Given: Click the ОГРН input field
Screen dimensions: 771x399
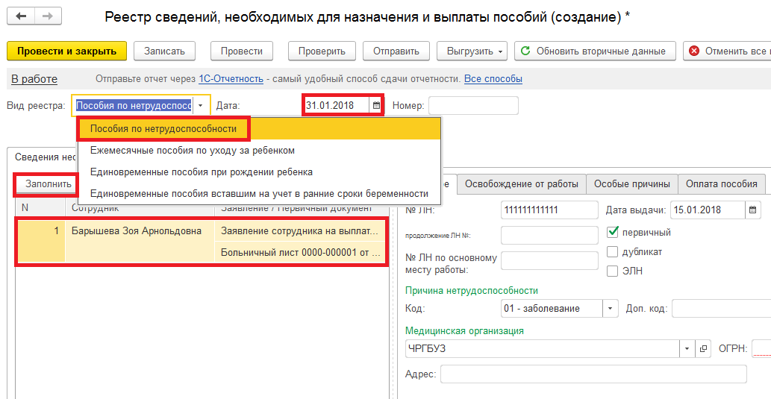Looking at the screenshot, I should tap(761, 348).
